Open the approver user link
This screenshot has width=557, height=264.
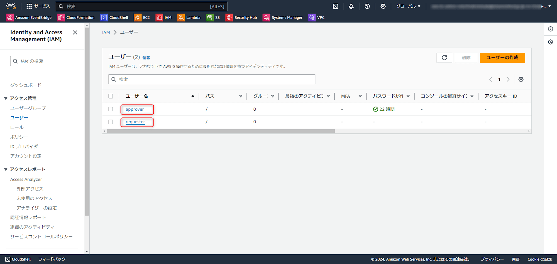tap(135, 109)
